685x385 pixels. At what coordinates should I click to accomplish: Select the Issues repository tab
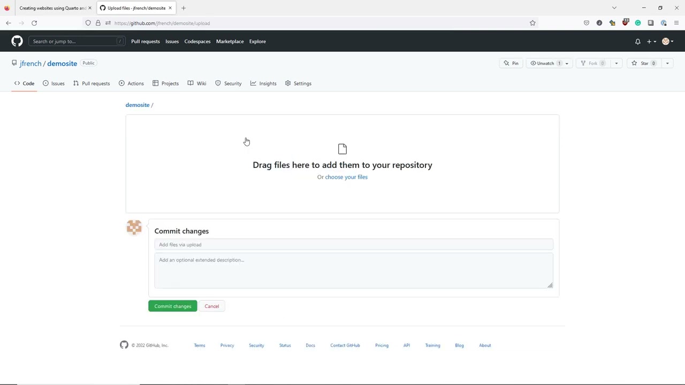click(x=54, y=83)
